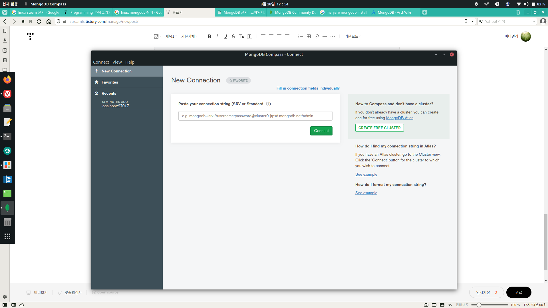The width and height of the screenshot is (548, 308).
Task: Select right text alignment
Action: (279, 37)
